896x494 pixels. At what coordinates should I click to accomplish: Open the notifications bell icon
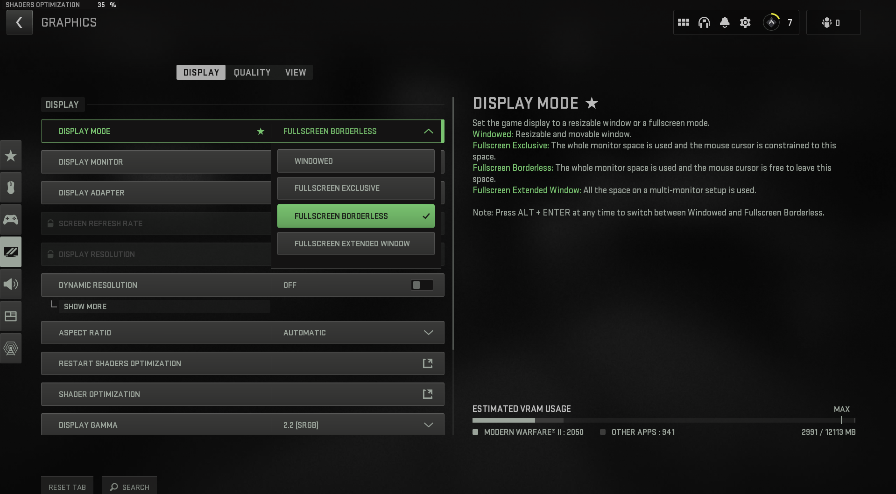click(724, 22)
